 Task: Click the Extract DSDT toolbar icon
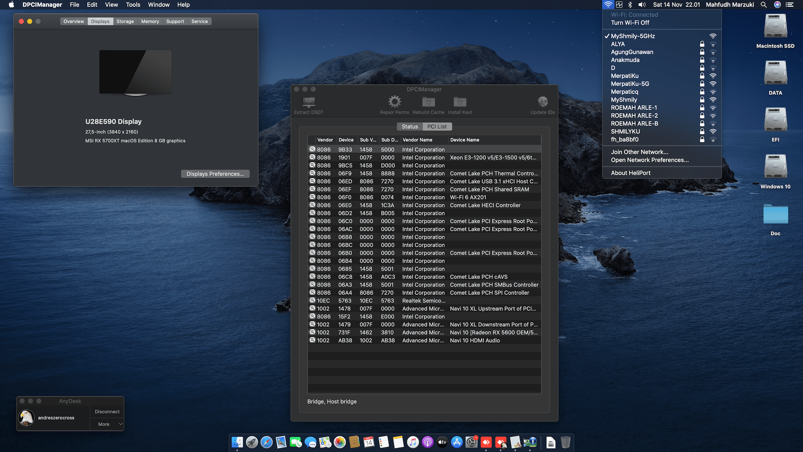[x=309, y=102]
